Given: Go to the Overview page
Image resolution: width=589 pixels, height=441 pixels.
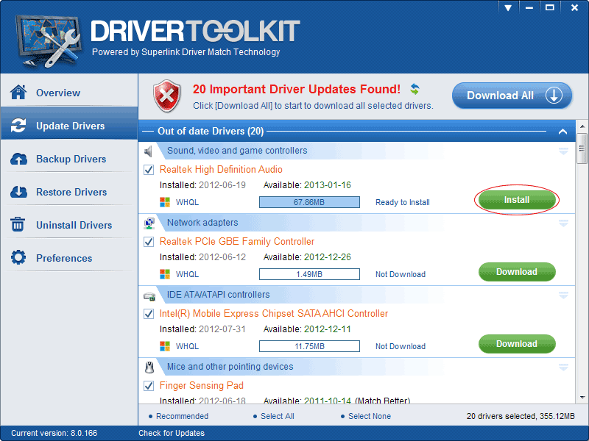Looking at the screenshot, I should click(x=69, y=93).
